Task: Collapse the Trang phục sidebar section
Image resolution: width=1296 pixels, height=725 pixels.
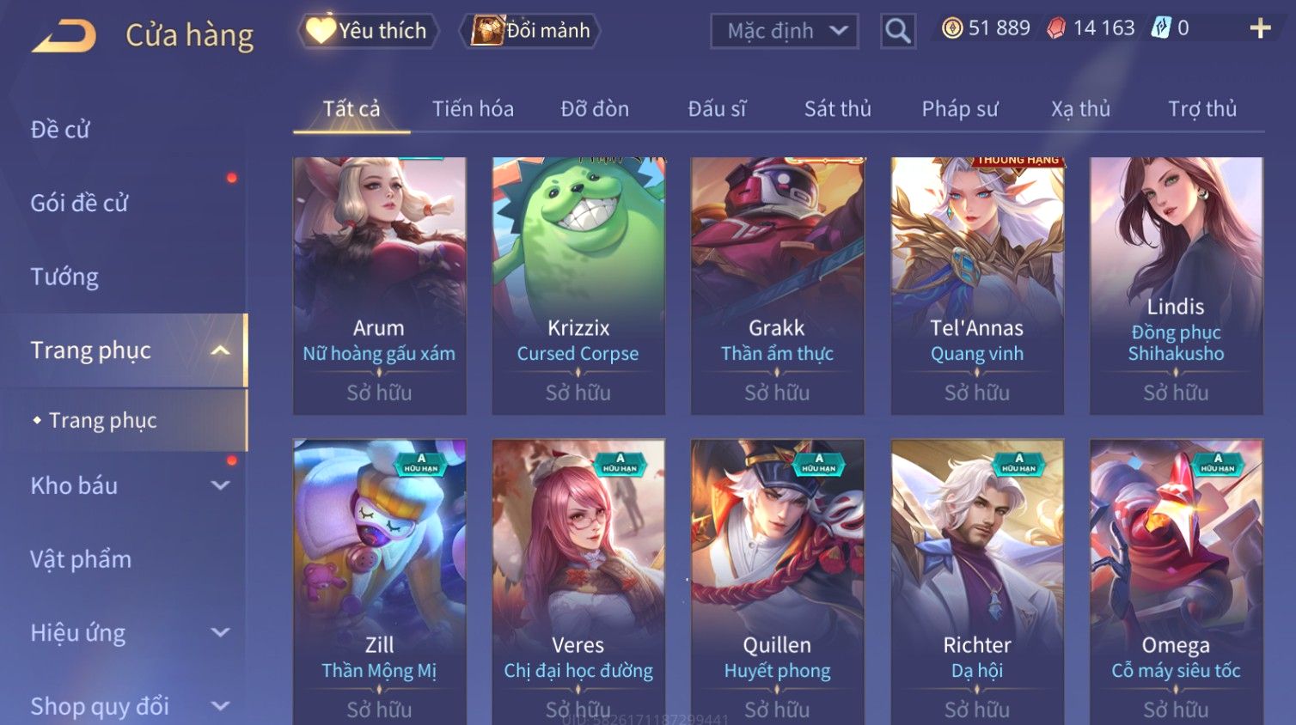Action: 220,350
